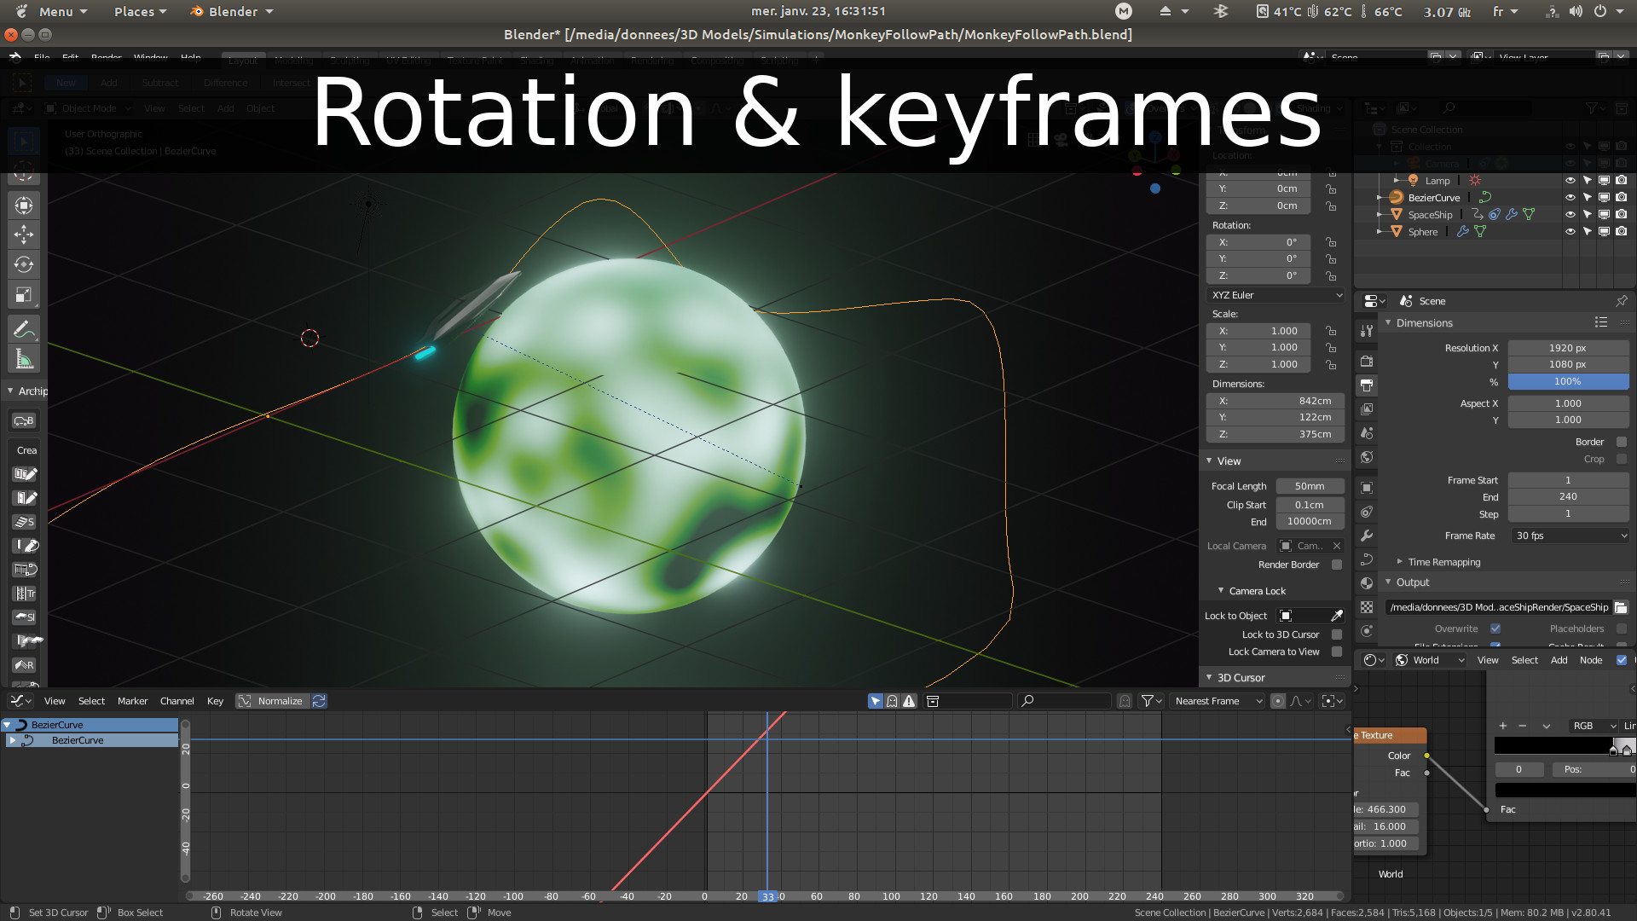Screen dimensions: 1637x921
Task: Open the Output properties tab icon
Action: [x=1367, y=385]
